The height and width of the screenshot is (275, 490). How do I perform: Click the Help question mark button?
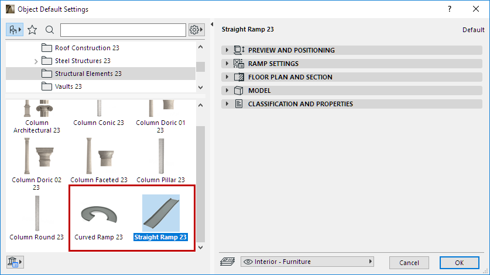[450, 9]
